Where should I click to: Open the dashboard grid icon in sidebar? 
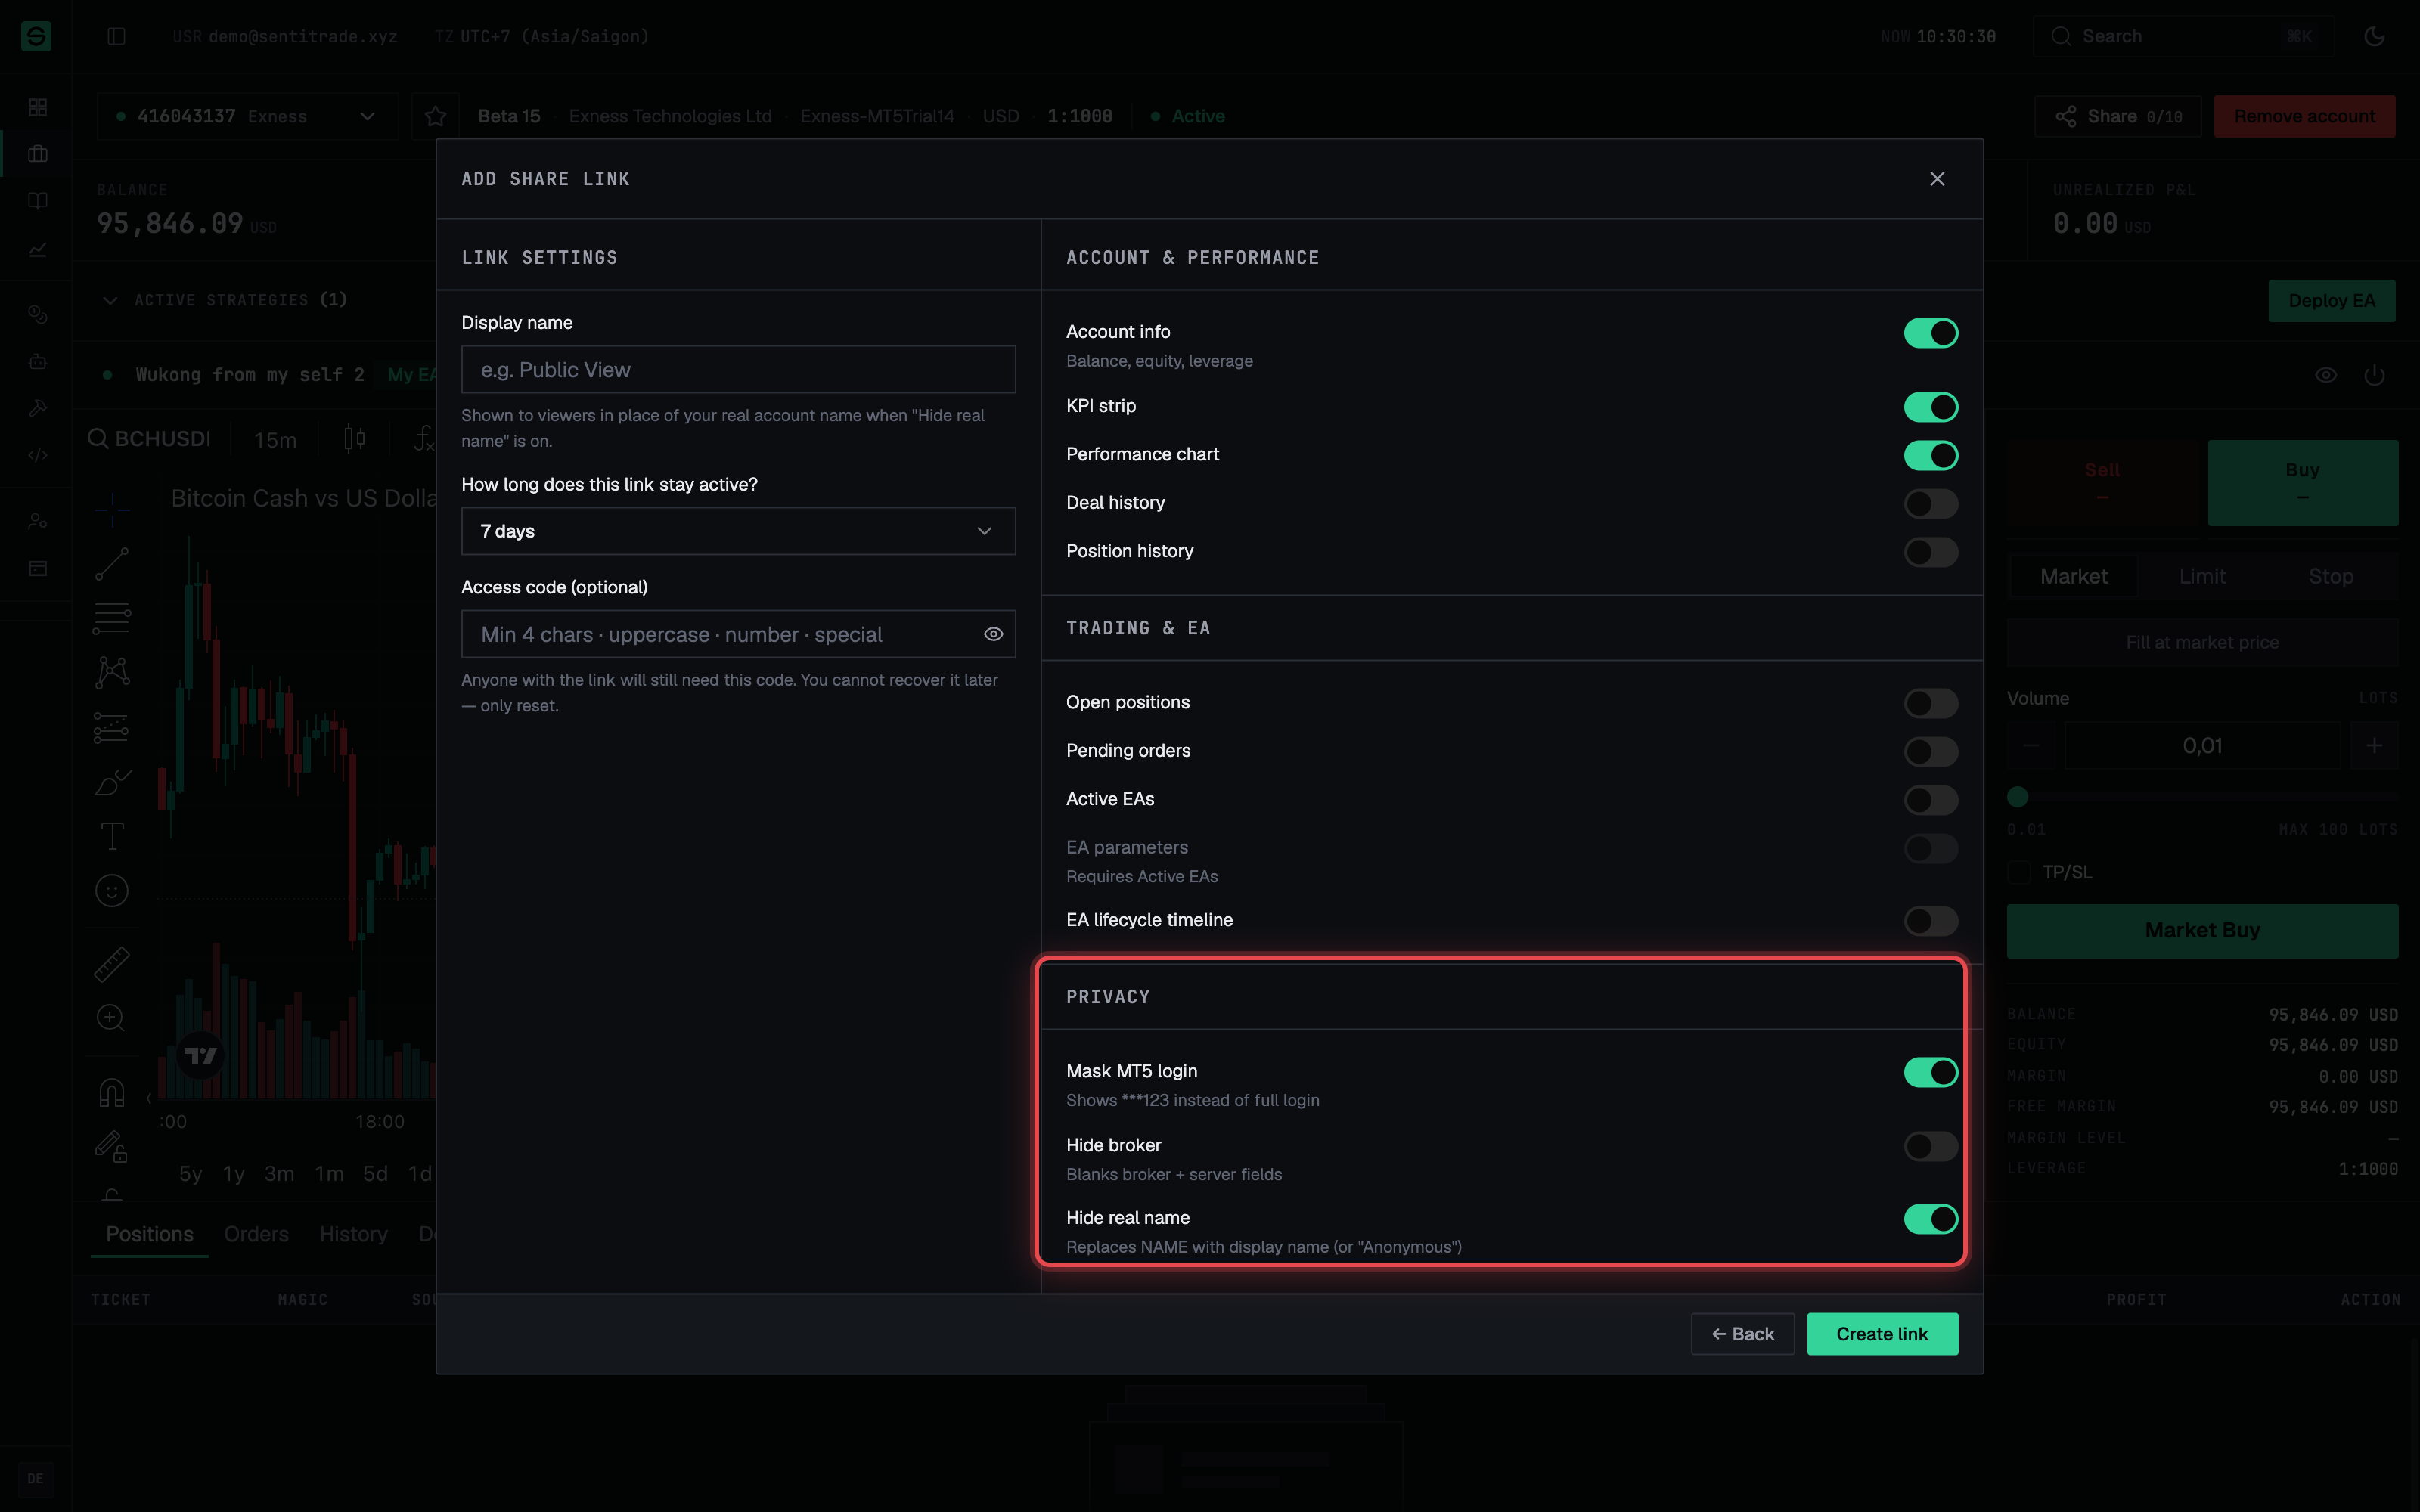pyautogui.click(x=38, y=107)
